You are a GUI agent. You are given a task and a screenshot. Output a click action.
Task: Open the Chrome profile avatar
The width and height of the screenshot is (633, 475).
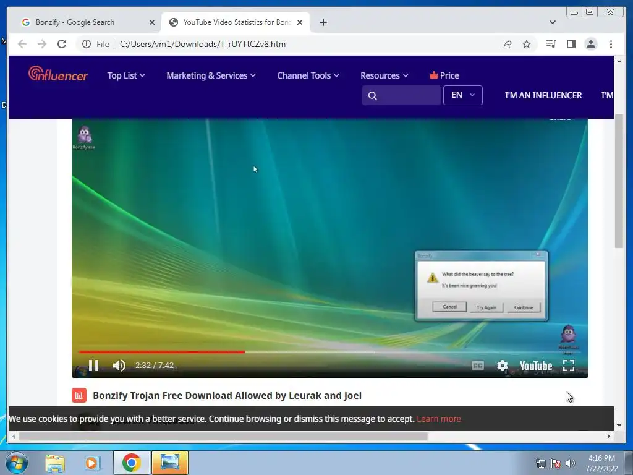590,44
